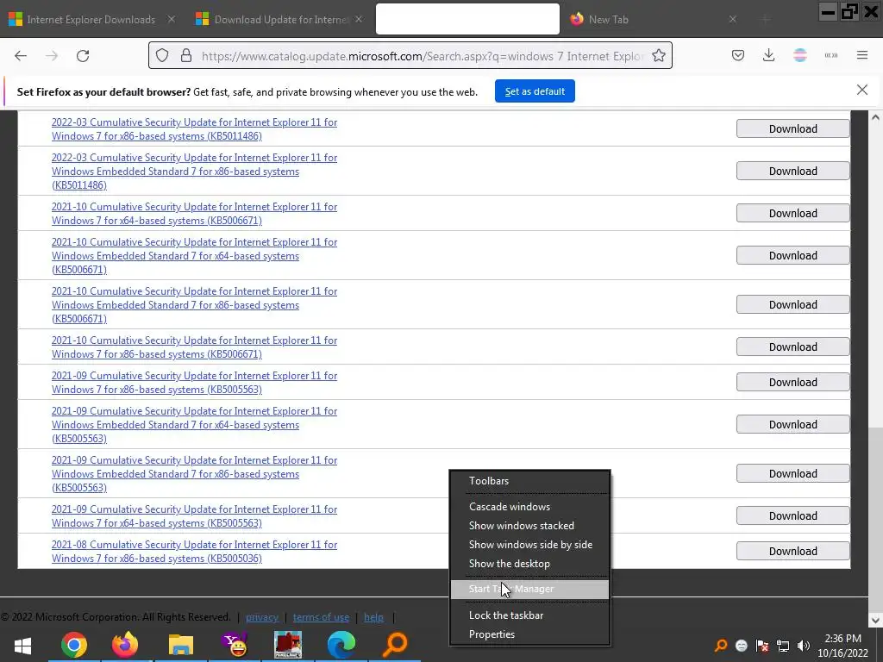Viewport: 883px width, 662px height.
Task: Launch Google Chrome from the taskbar
Action: [x=74, y=645]
